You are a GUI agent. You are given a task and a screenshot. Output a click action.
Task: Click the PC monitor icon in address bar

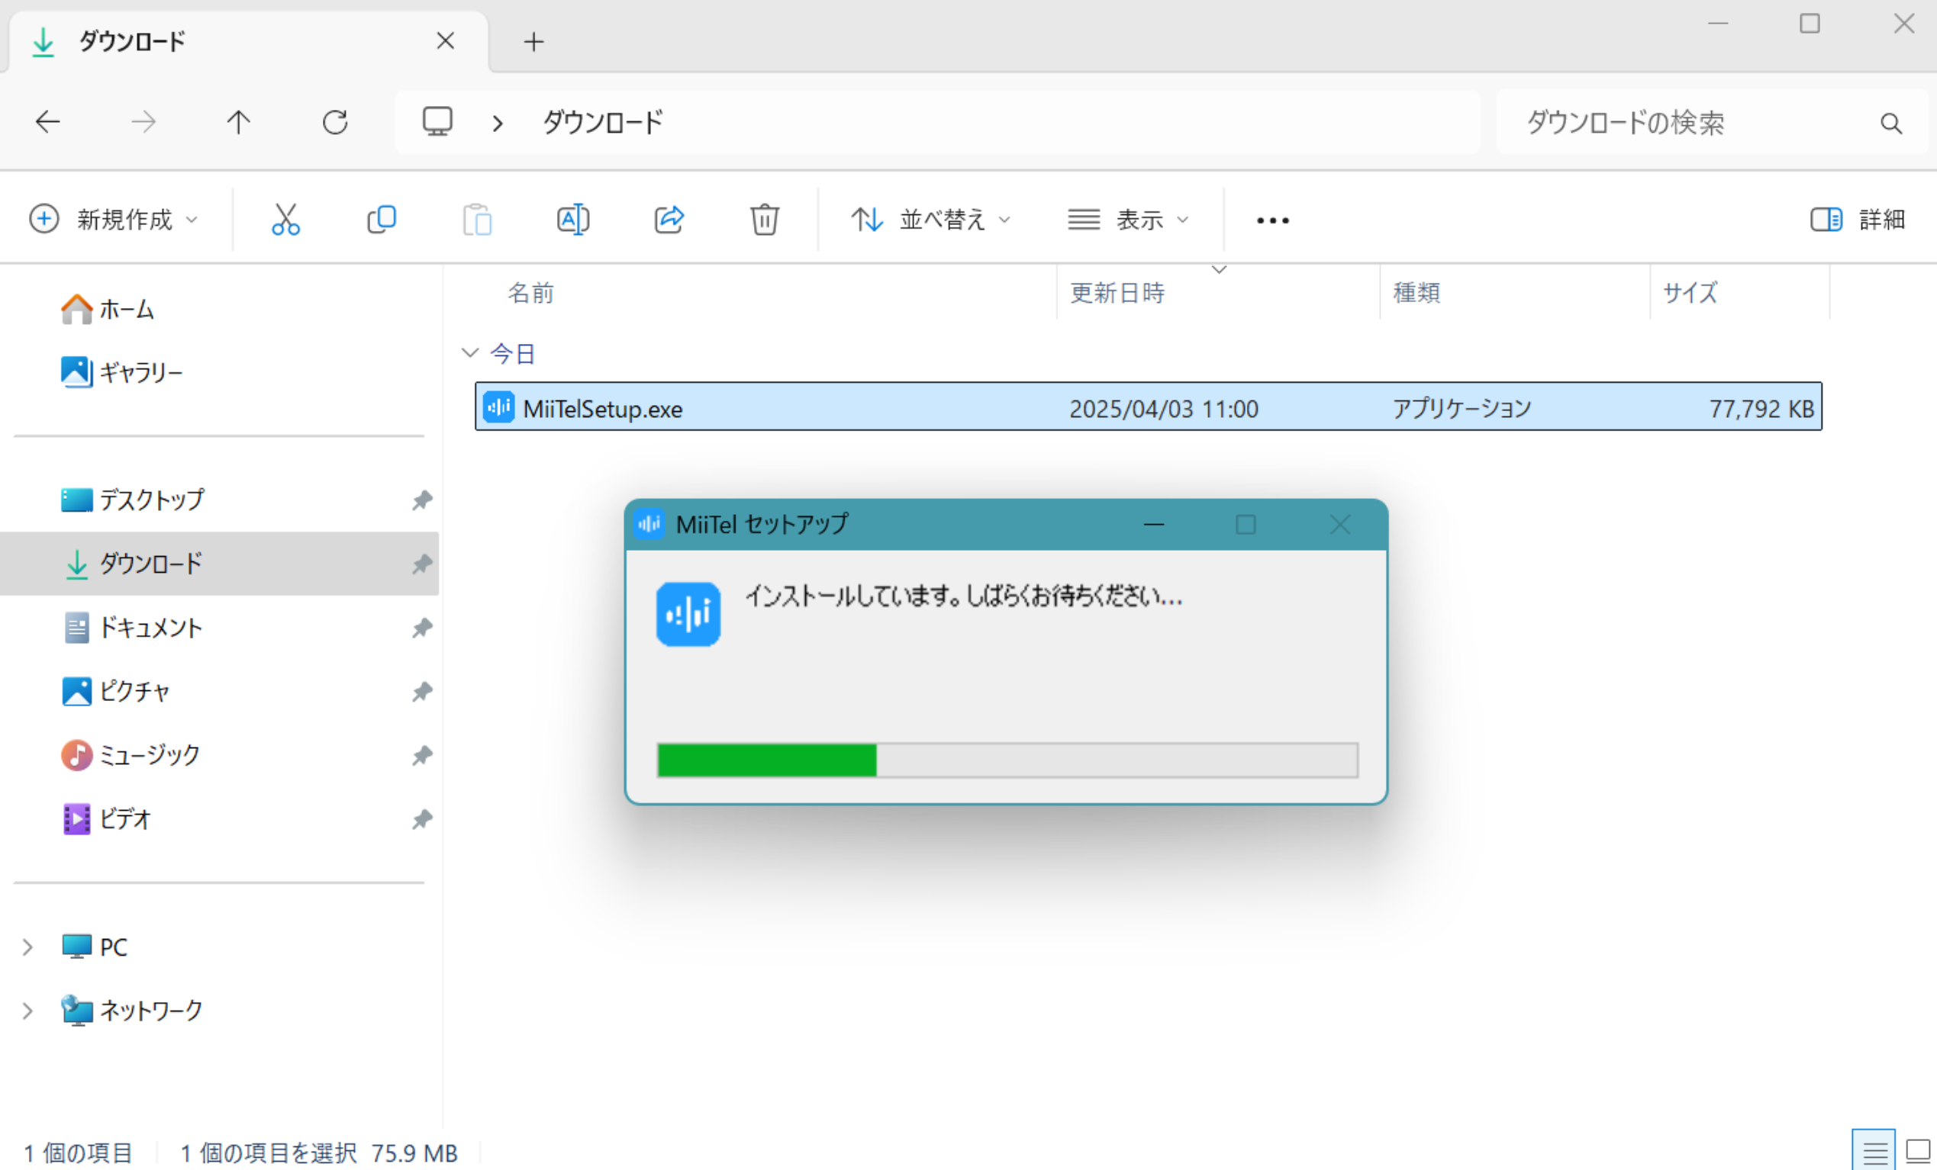[437, 122]
